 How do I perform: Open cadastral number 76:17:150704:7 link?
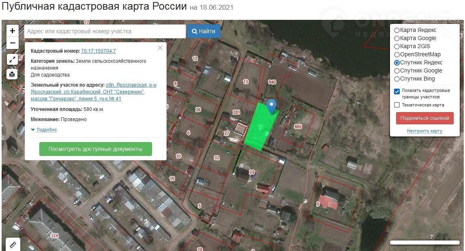click(x=99, y=51)
